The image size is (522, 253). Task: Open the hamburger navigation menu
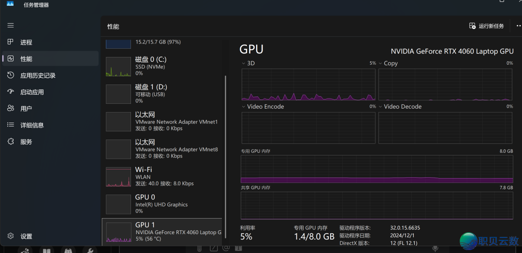(11, 26)
